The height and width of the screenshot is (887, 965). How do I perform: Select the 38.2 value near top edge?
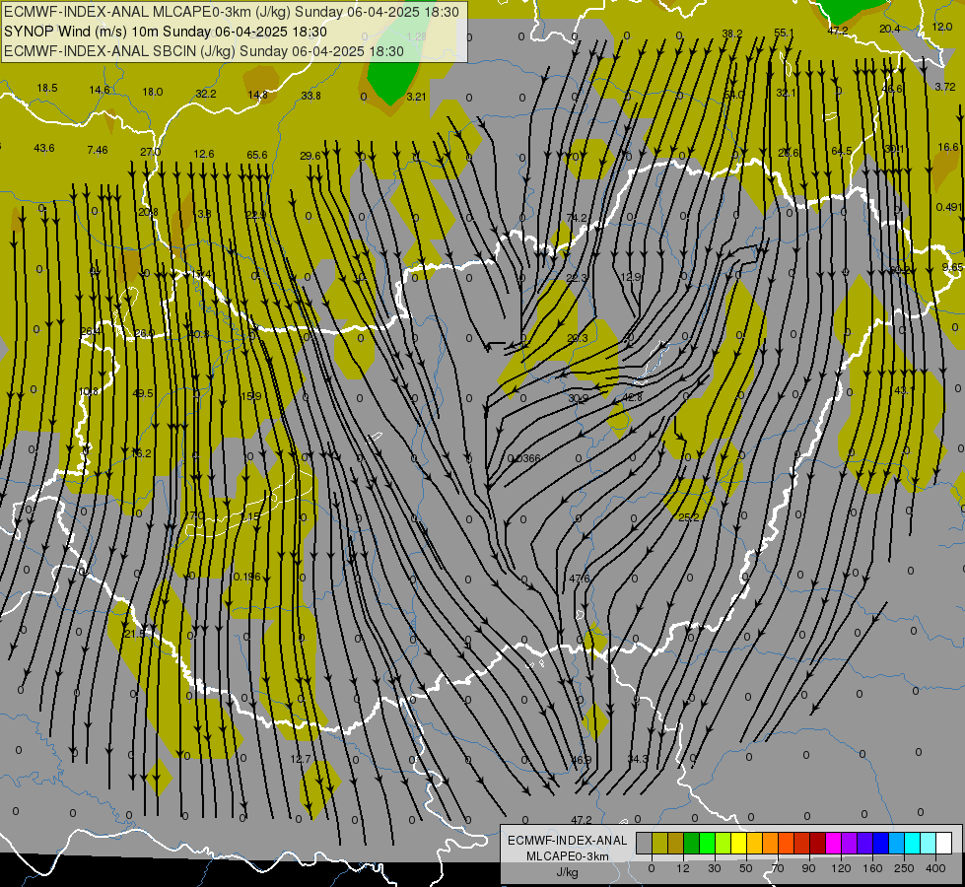click(x=731, y=34)
